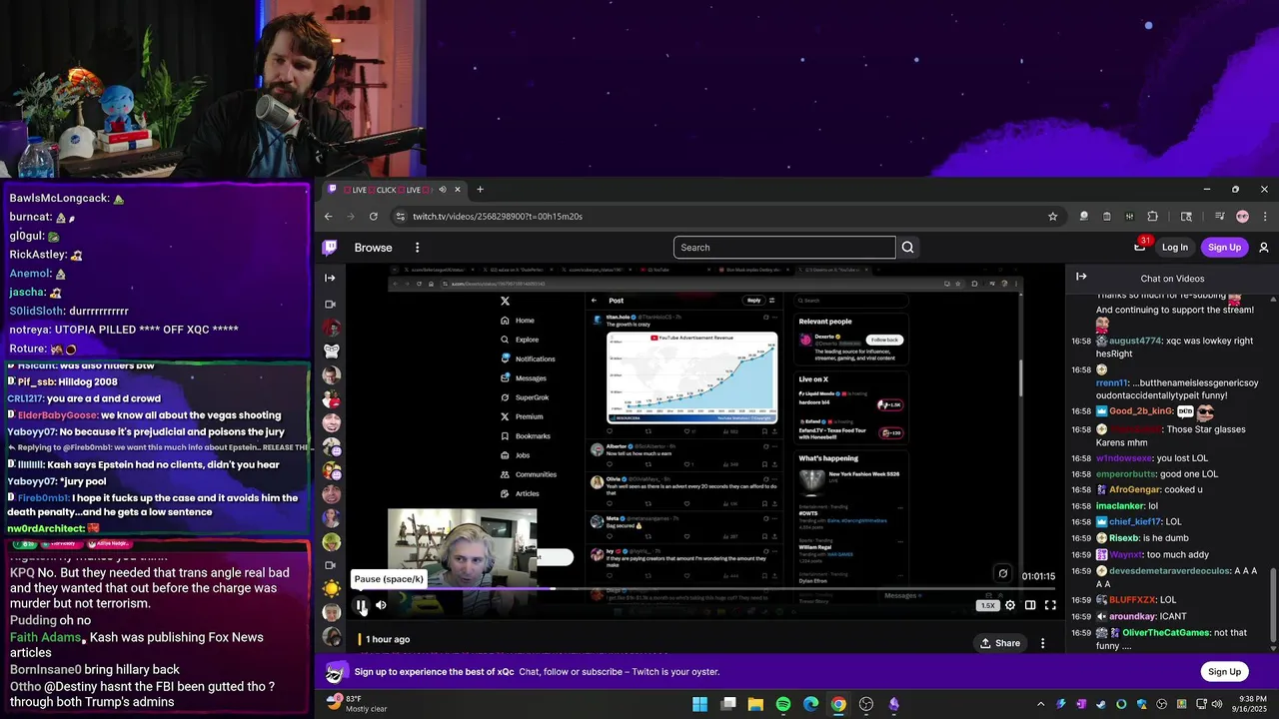Open the loot notifications icon with 31 badge
This screenshot has height=719, width=1279.
1140,247
